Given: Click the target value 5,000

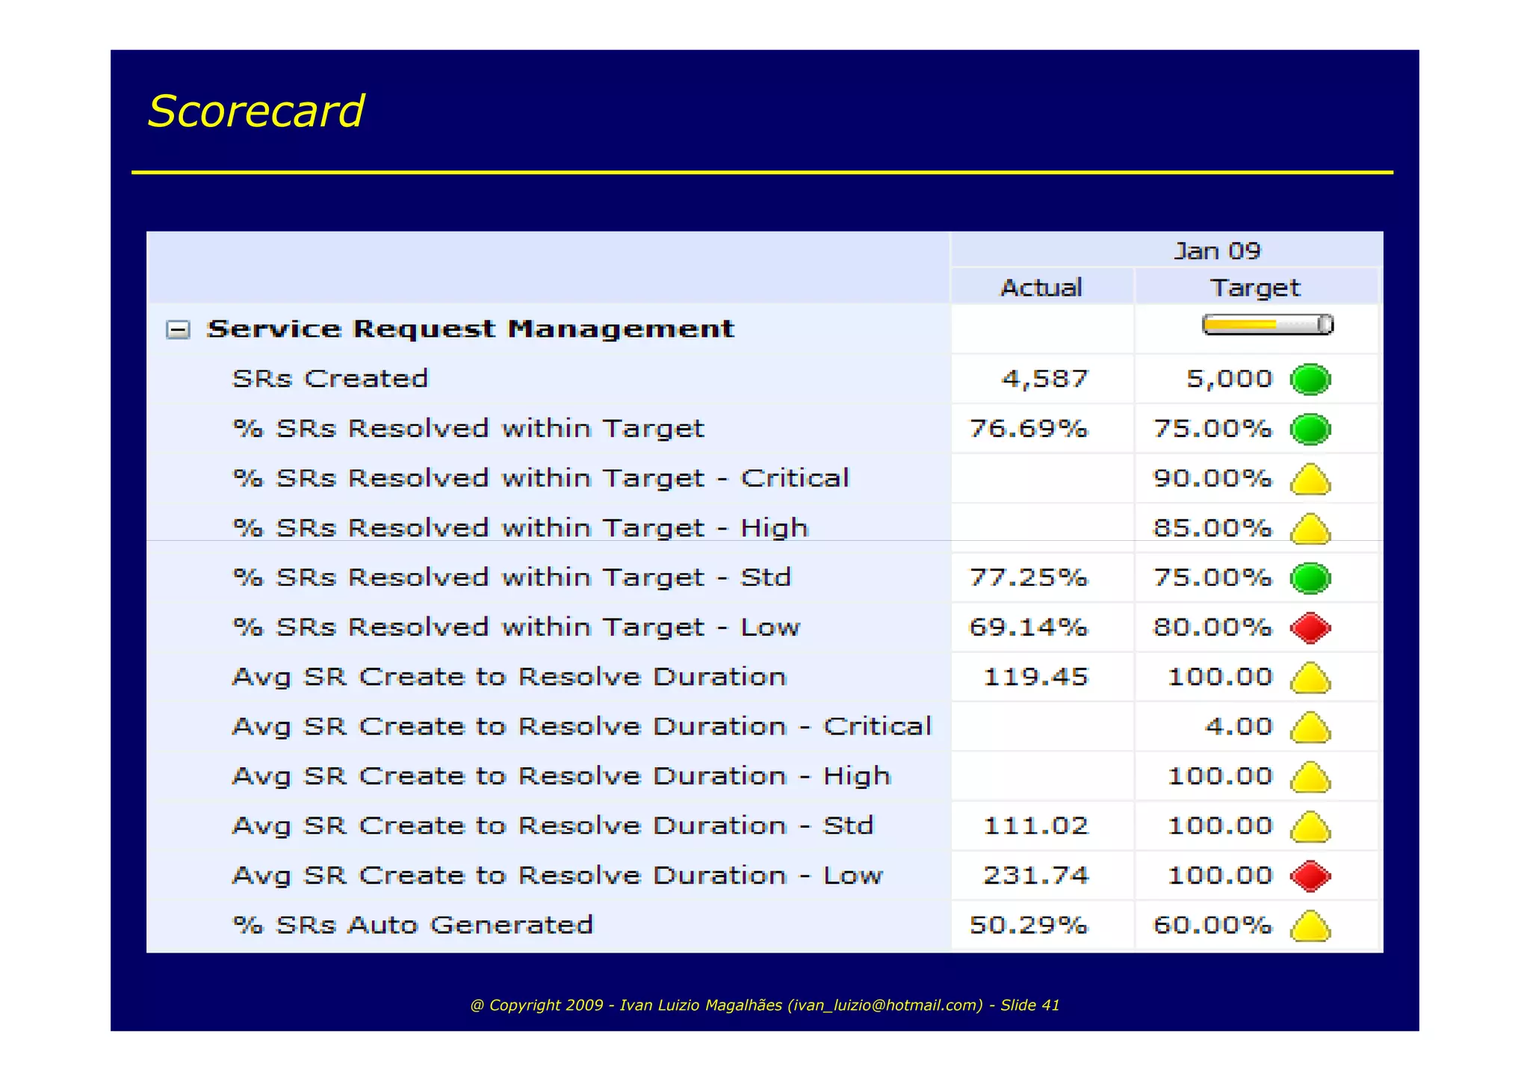Looking at the screenshot, I should pyautogui.click(x=1230, y=379).
